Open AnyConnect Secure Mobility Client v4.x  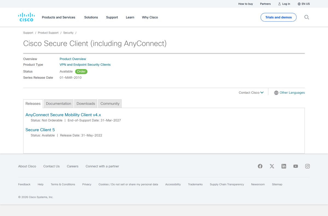63,115
